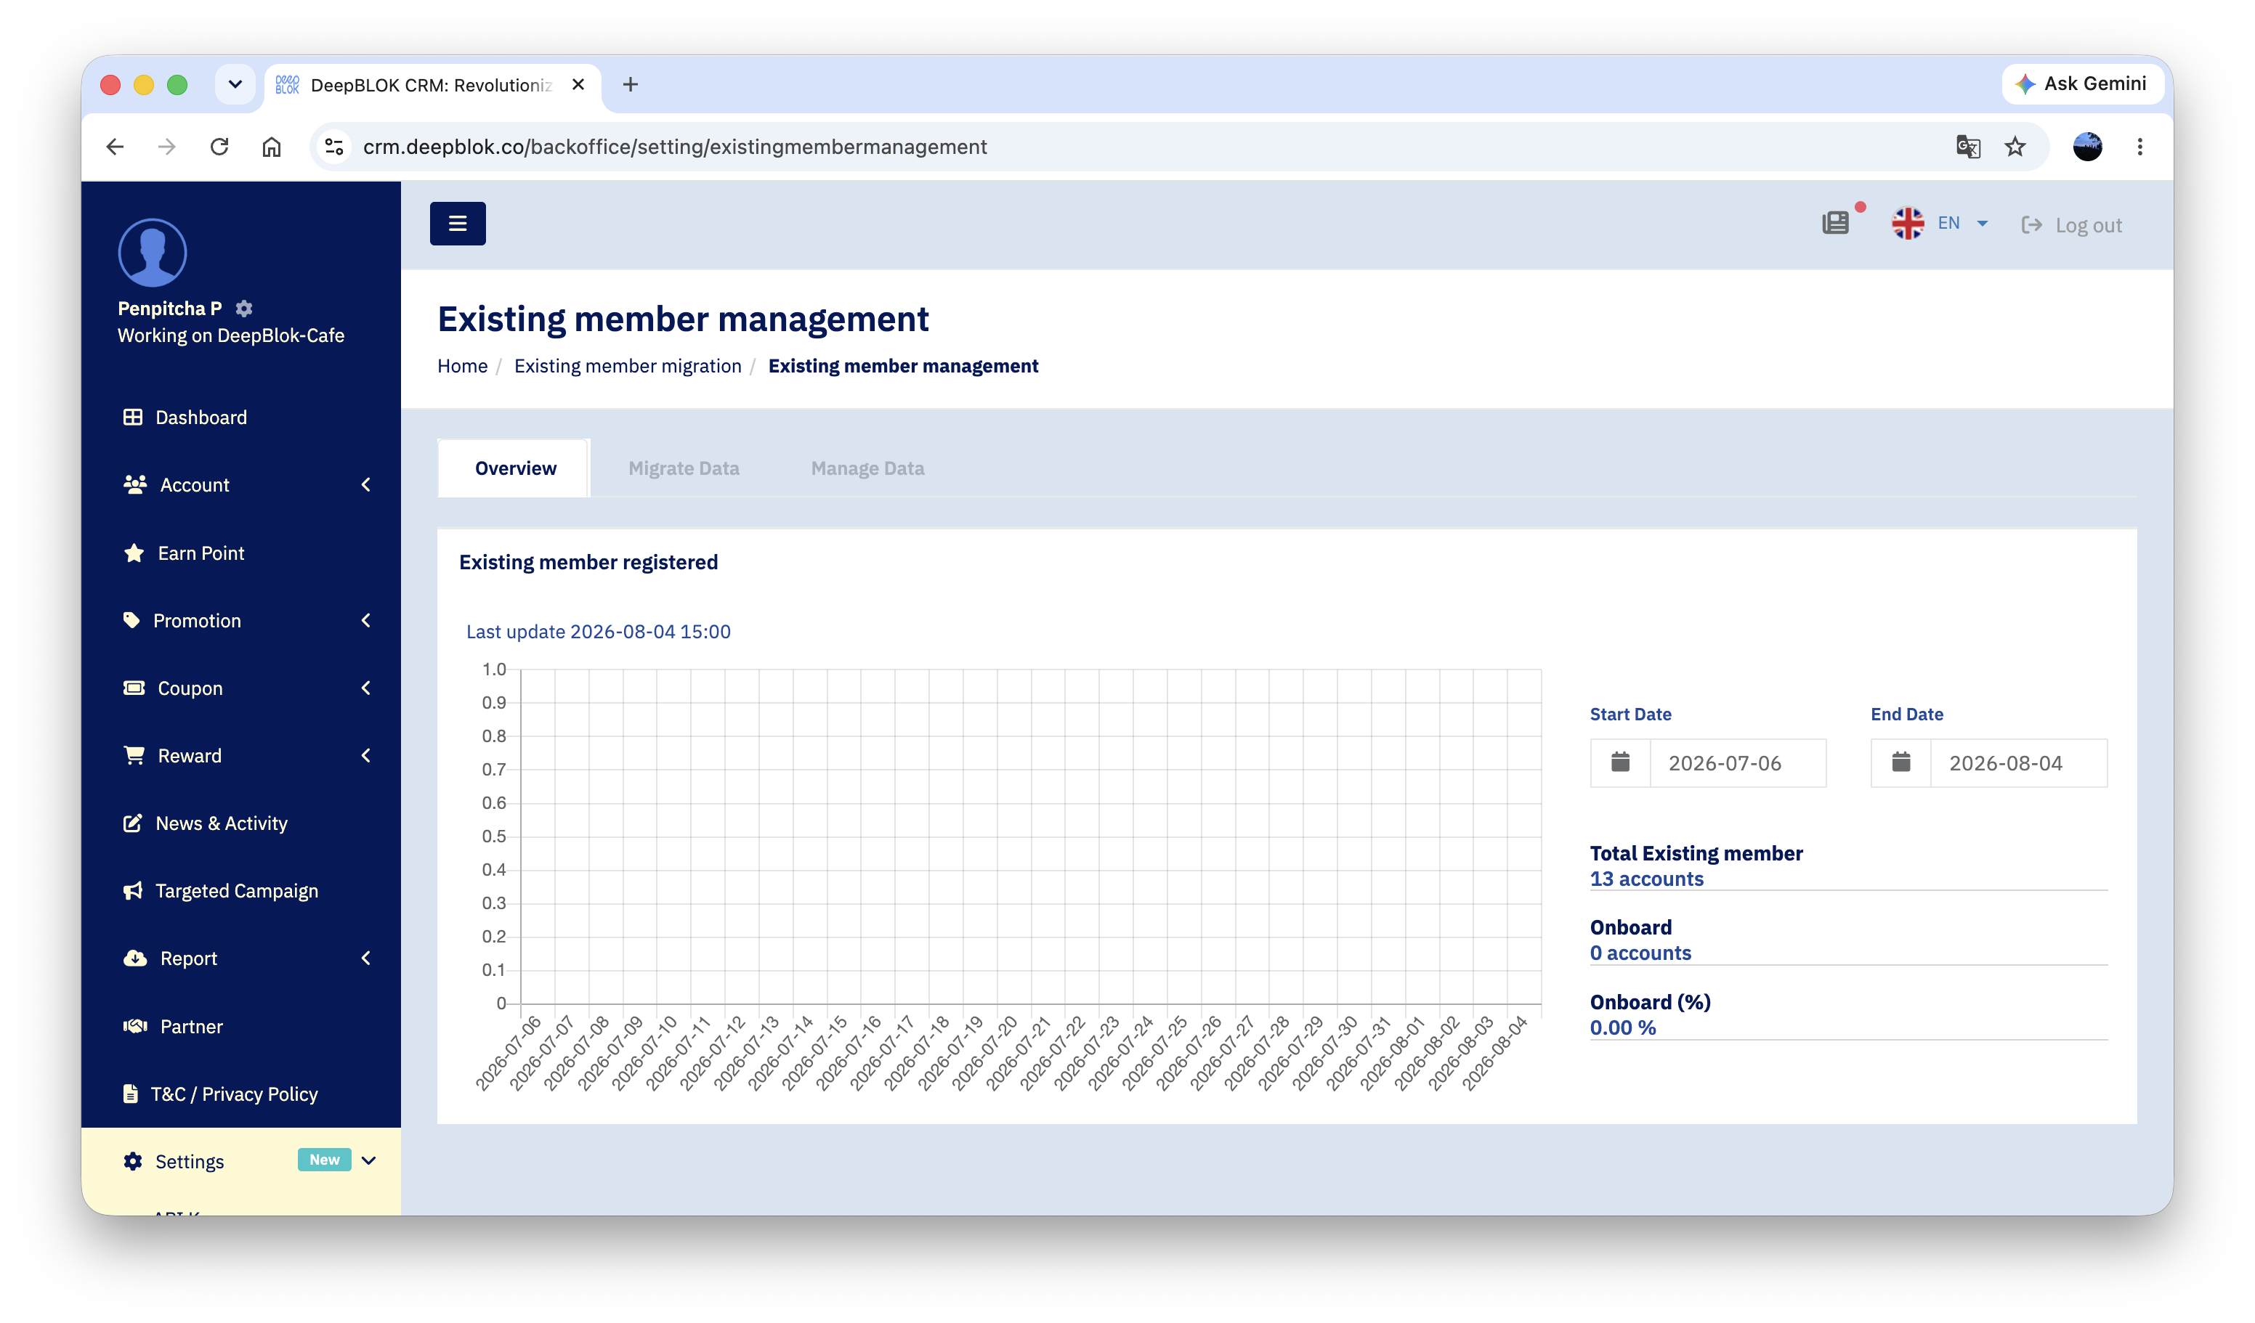This screenshot has width=2255, height=1323.
Task: Click 'Last update 2026-08-04 15:00' text
Action: (x=599, y=632)
